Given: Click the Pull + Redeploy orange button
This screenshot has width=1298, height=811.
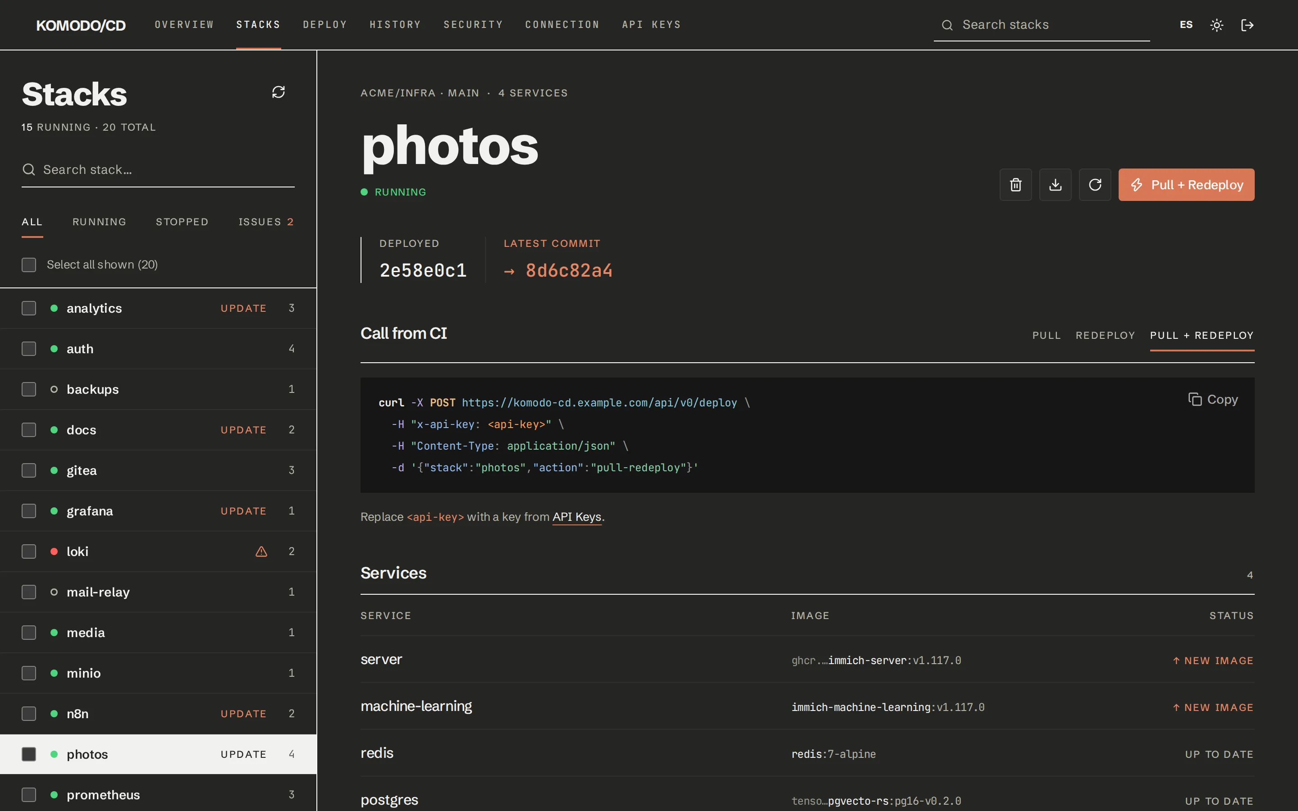Looking at the screenshot, I should 1186,185.
